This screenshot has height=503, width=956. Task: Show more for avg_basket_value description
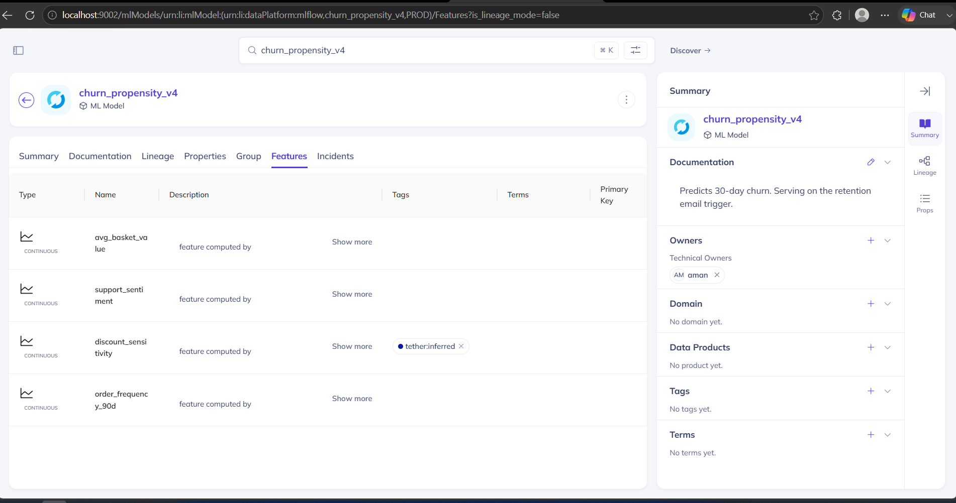tap(352, 242)
